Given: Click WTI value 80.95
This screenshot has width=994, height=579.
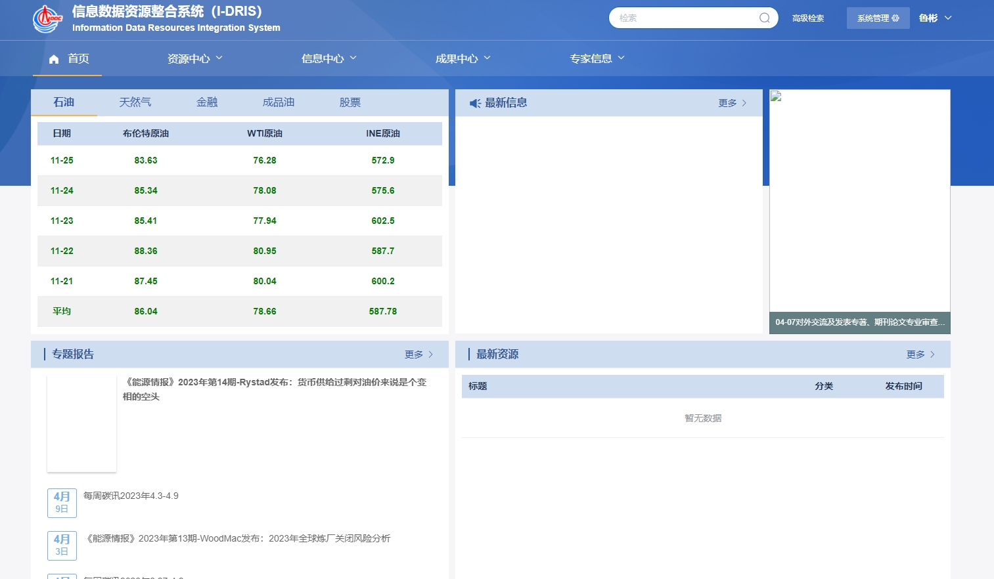Looking at the screenshot, I should click(265, 251).
